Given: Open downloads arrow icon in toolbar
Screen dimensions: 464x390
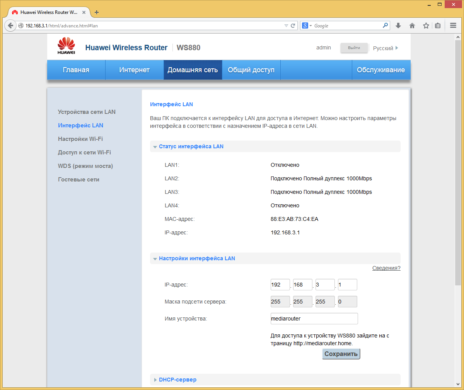Looking at the screenshot, I should click(398, 25).
